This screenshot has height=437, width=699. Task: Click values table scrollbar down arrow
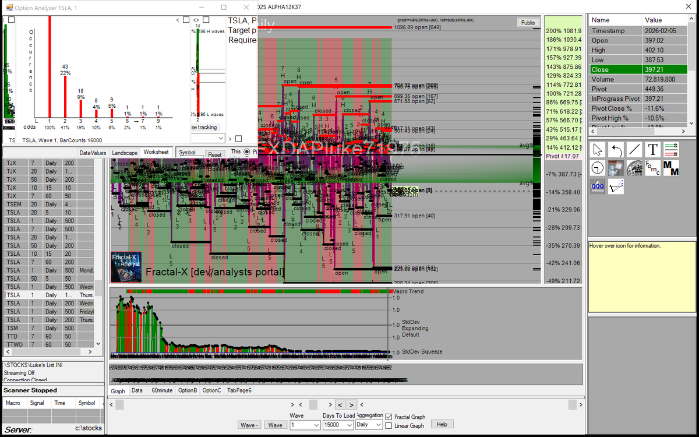(691, 122)
